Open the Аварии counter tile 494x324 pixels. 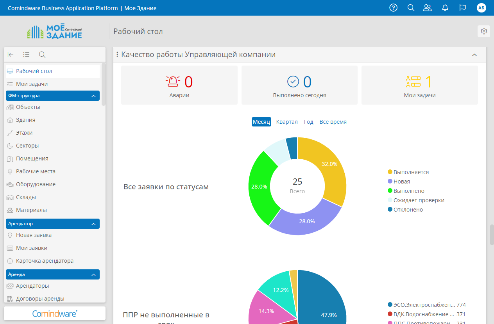[x=179, y=85]
